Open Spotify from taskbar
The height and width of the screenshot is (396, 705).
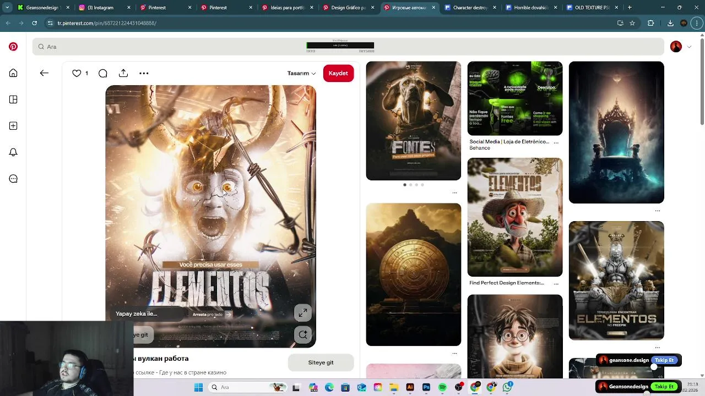click(442, 387)
